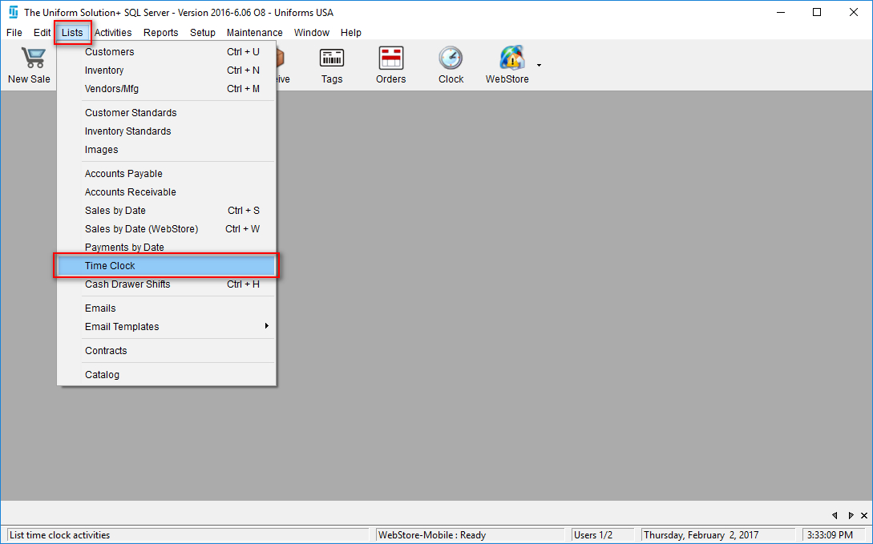
Task: Expand the WebStore dropdown arrow
Action: tap(538, 64)
